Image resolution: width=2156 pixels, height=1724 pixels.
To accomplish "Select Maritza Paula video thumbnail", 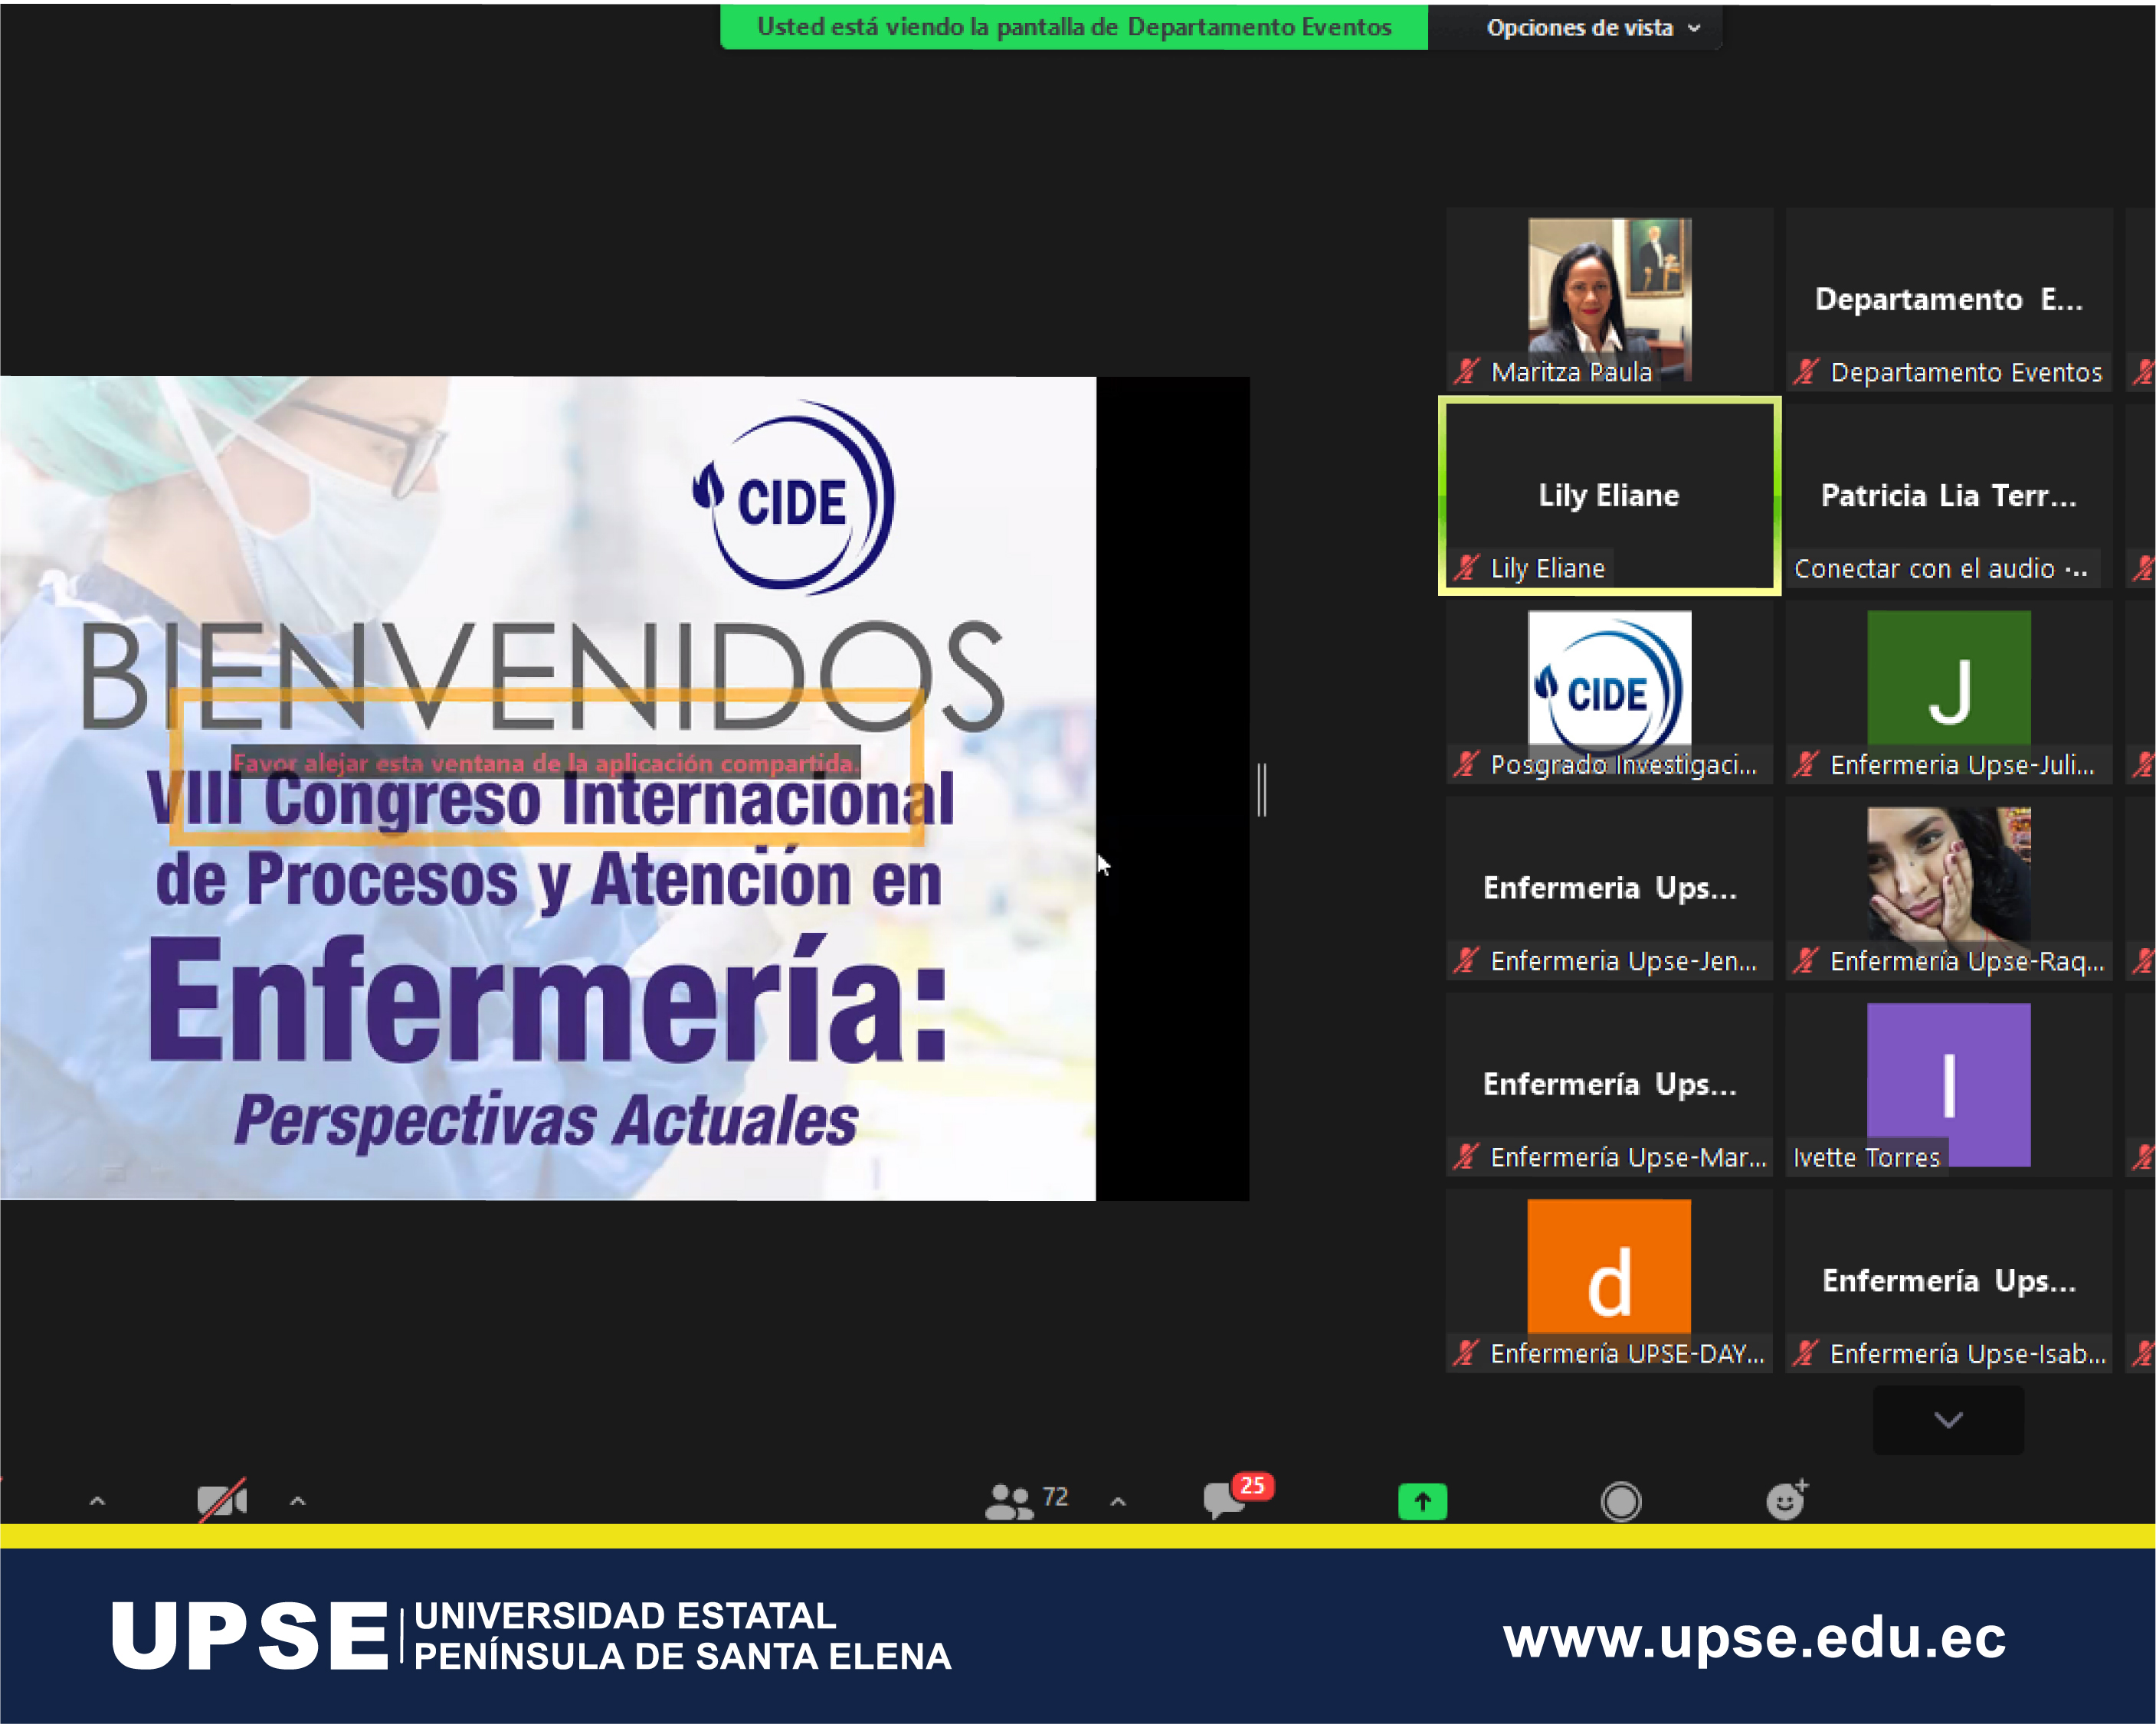I will (1609, 299).
